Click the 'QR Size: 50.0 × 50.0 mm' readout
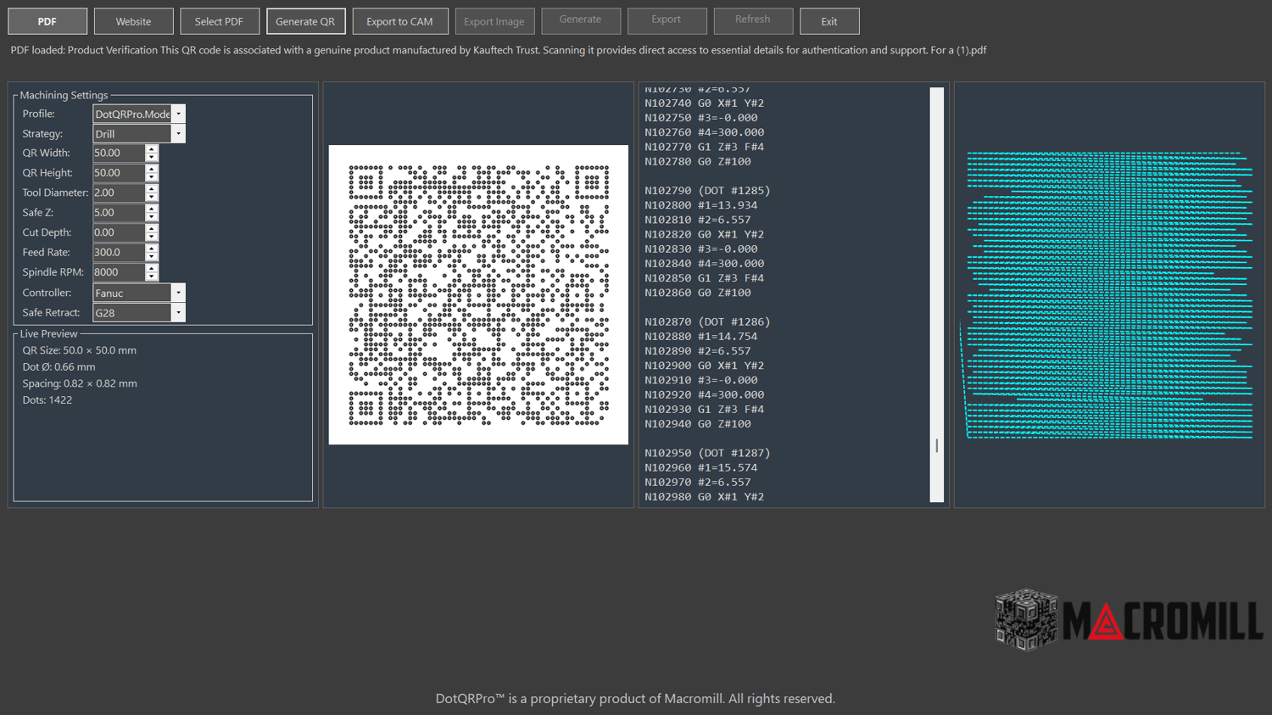 pyautogui.click(x=80, y=350)
